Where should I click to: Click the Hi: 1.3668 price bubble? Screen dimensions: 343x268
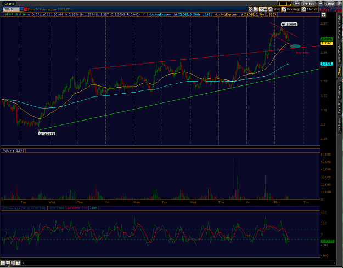click(289, 24)
